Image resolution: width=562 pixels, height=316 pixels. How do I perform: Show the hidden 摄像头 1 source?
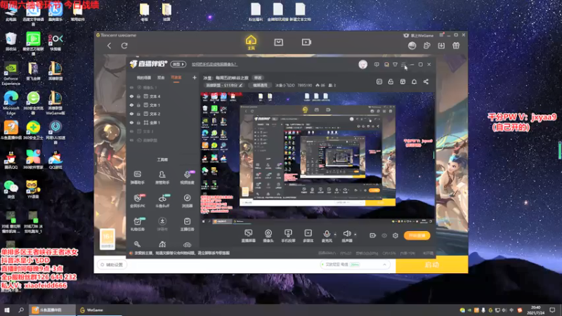click(x=131, y=87)
